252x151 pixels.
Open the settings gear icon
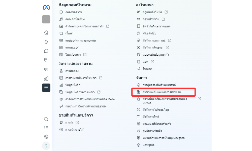46,137
